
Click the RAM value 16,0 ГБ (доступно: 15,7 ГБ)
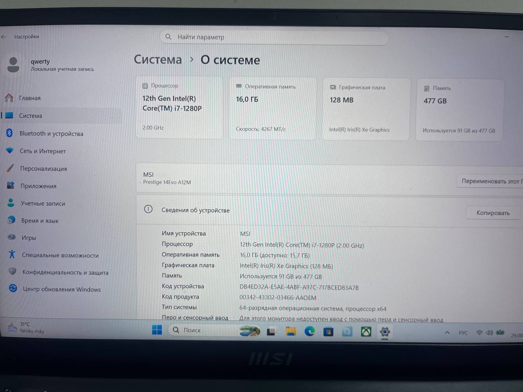tap(275, 255)
